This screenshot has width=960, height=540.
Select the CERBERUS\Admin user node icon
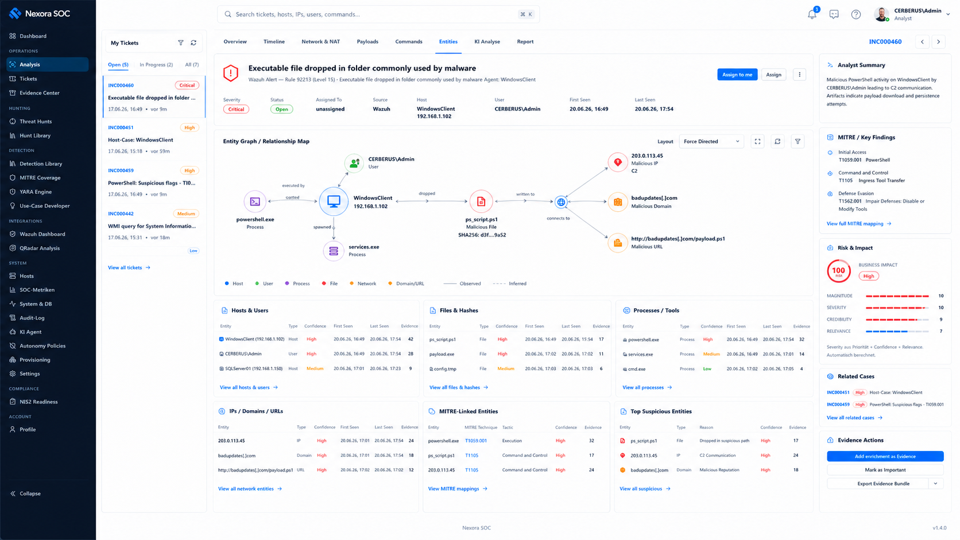[x=354, y=163]
